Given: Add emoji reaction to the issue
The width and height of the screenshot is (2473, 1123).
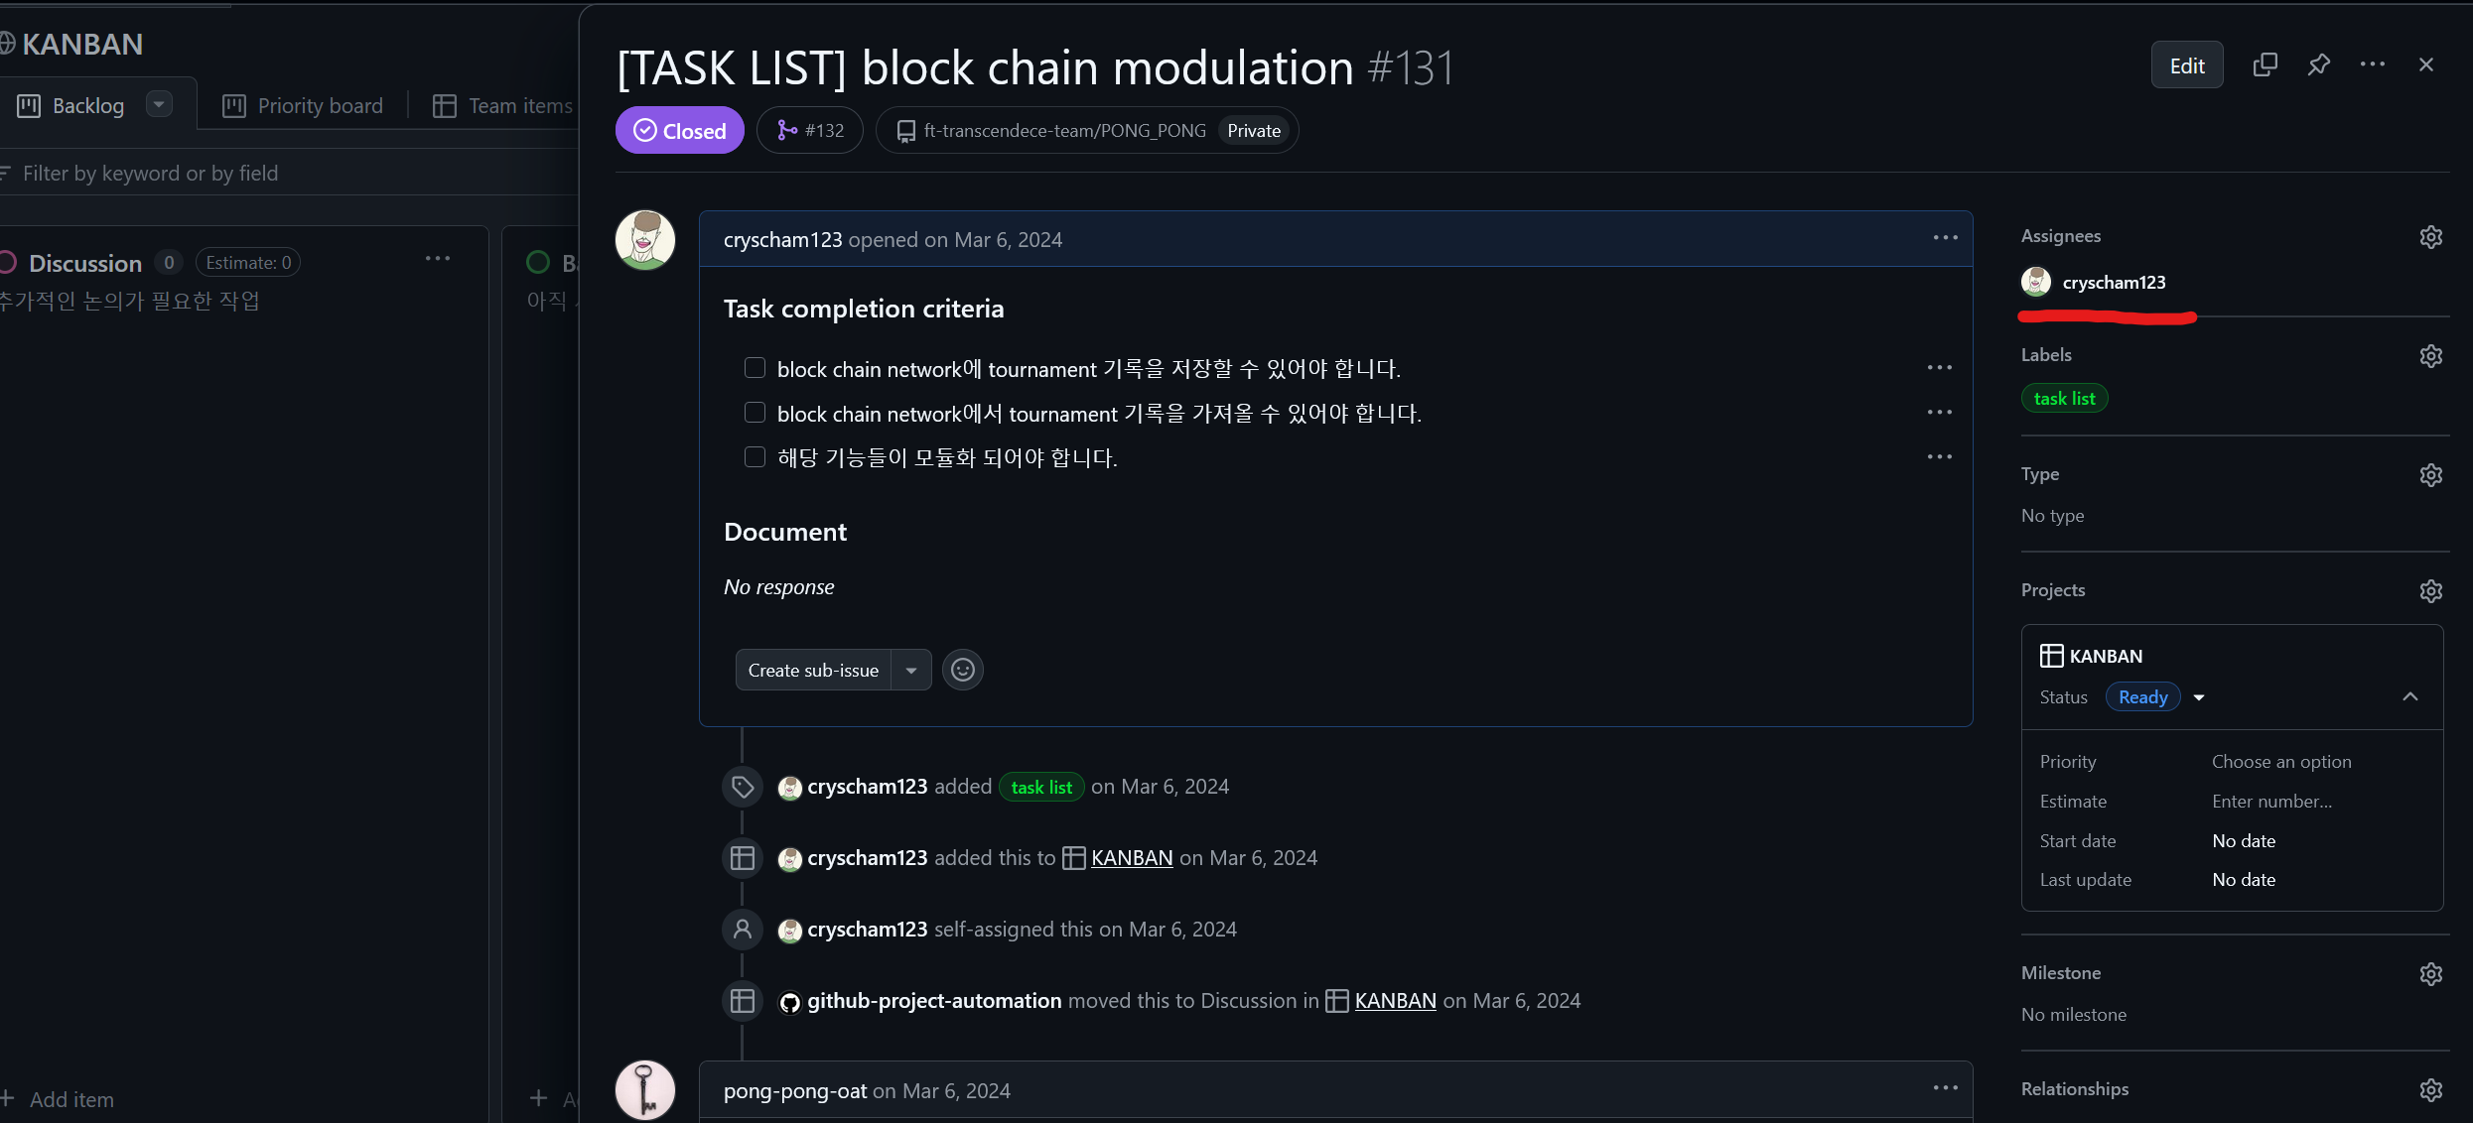Looking at the screenshot, I should point(962,670).
